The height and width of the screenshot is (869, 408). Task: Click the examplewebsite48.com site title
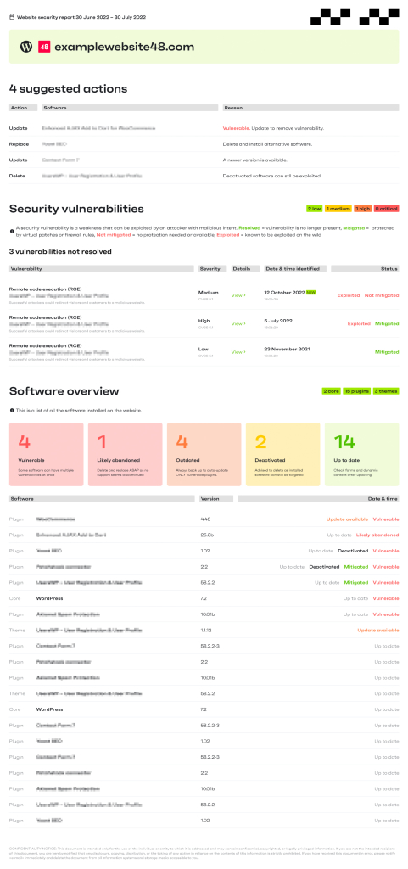(125, 47)
